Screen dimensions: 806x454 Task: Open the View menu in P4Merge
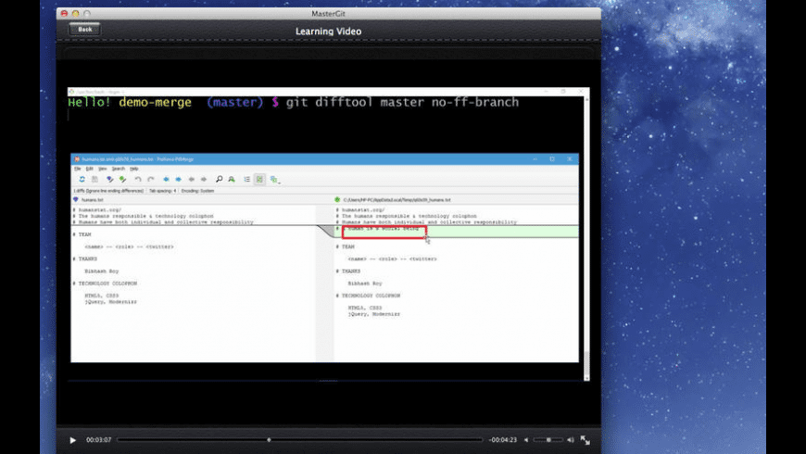(102, 169)
